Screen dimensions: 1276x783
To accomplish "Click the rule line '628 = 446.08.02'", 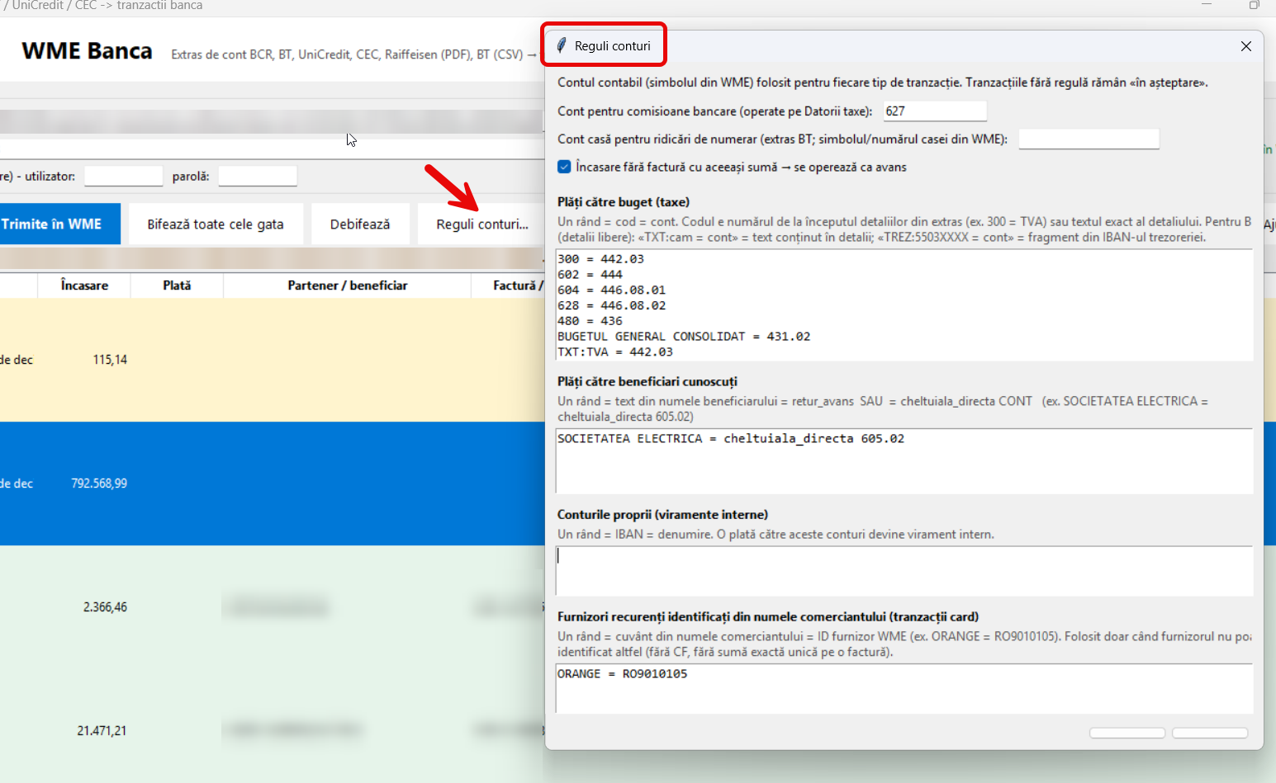I will [x=611, y=306].
